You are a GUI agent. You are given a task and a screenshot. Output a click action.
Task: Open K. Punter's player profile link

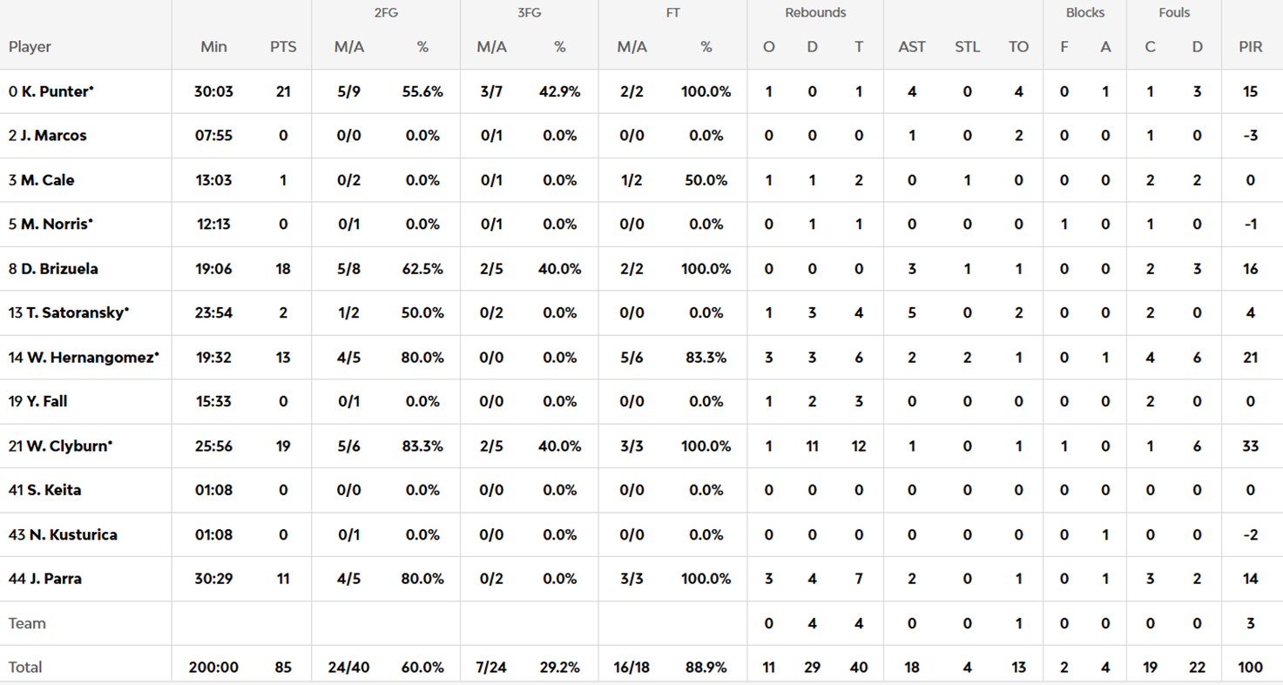[57, 91]
